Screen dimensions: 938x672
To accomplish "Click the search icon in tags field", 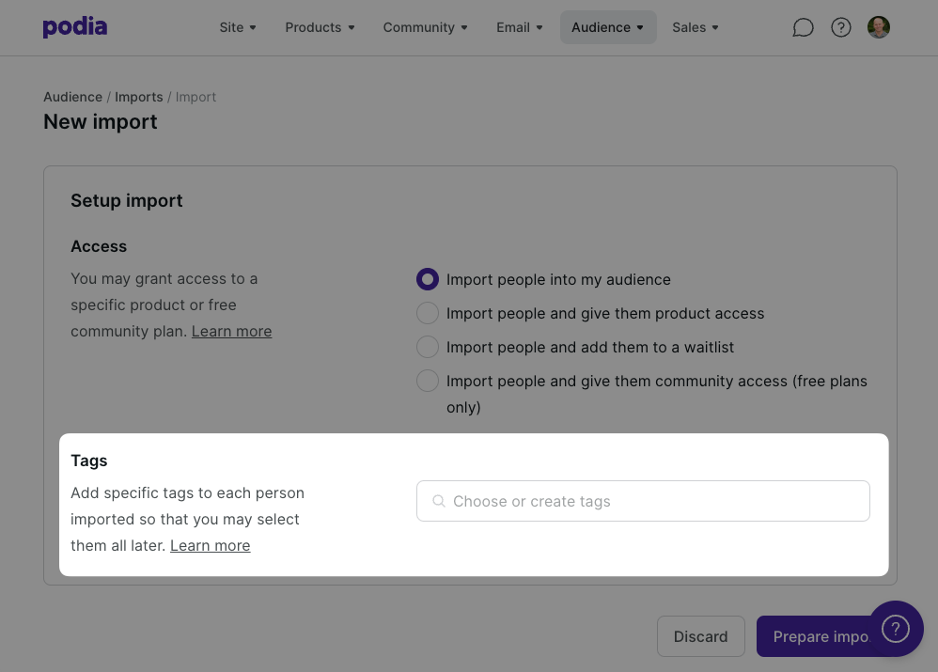I will click(x=438, y=501).
